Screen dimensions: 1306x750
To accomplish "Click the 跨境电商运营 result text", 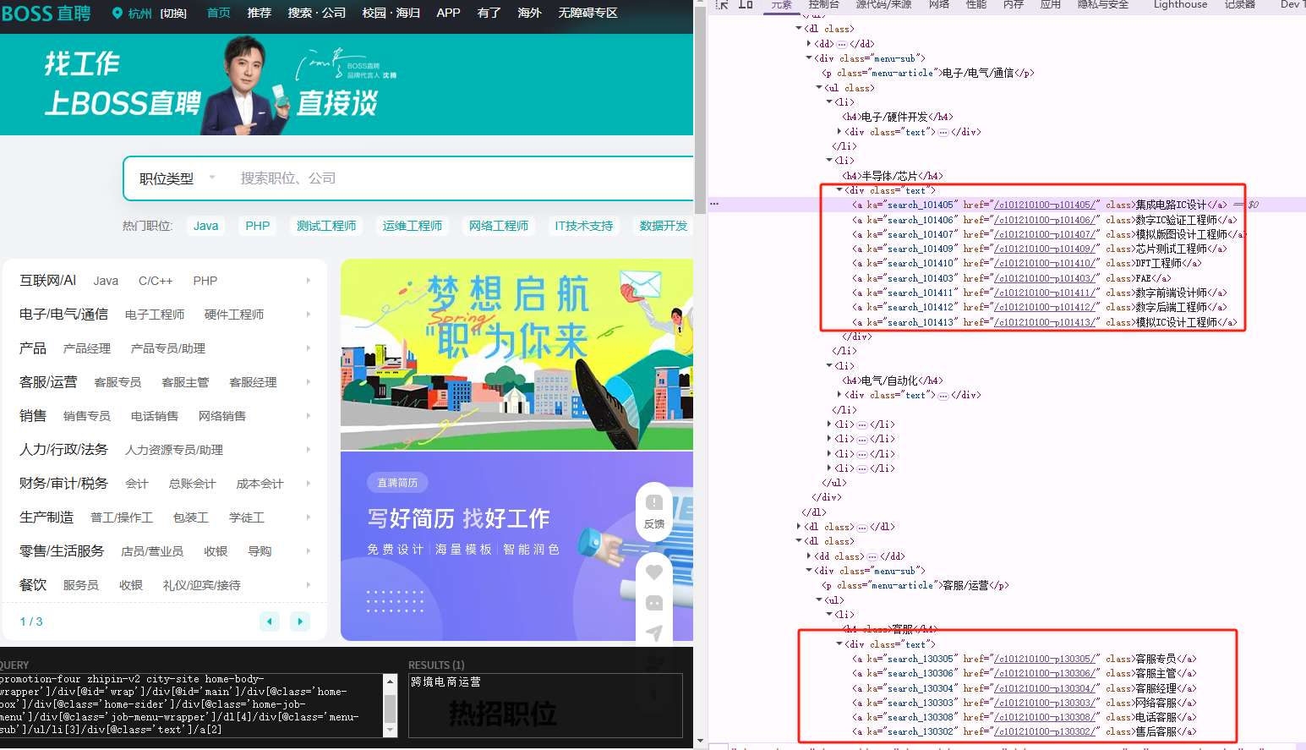I will tap(445, 682).
